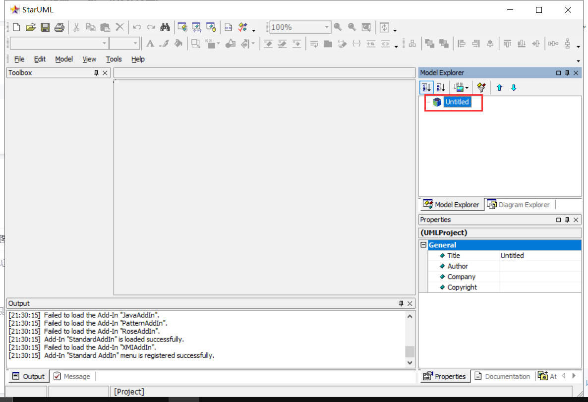Collapse the General properties section

click(423, 245)
